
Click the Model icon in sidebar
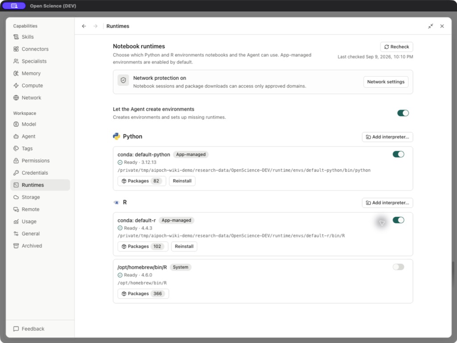16,124
